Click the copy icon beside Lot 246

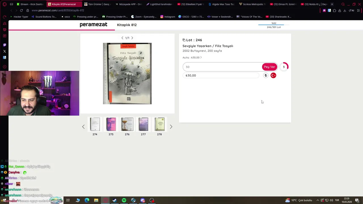click(184, 40)
